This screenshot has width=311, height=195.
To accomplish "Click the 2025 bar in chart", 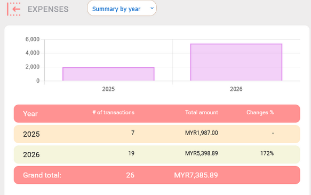I will (x=108, y=74).
